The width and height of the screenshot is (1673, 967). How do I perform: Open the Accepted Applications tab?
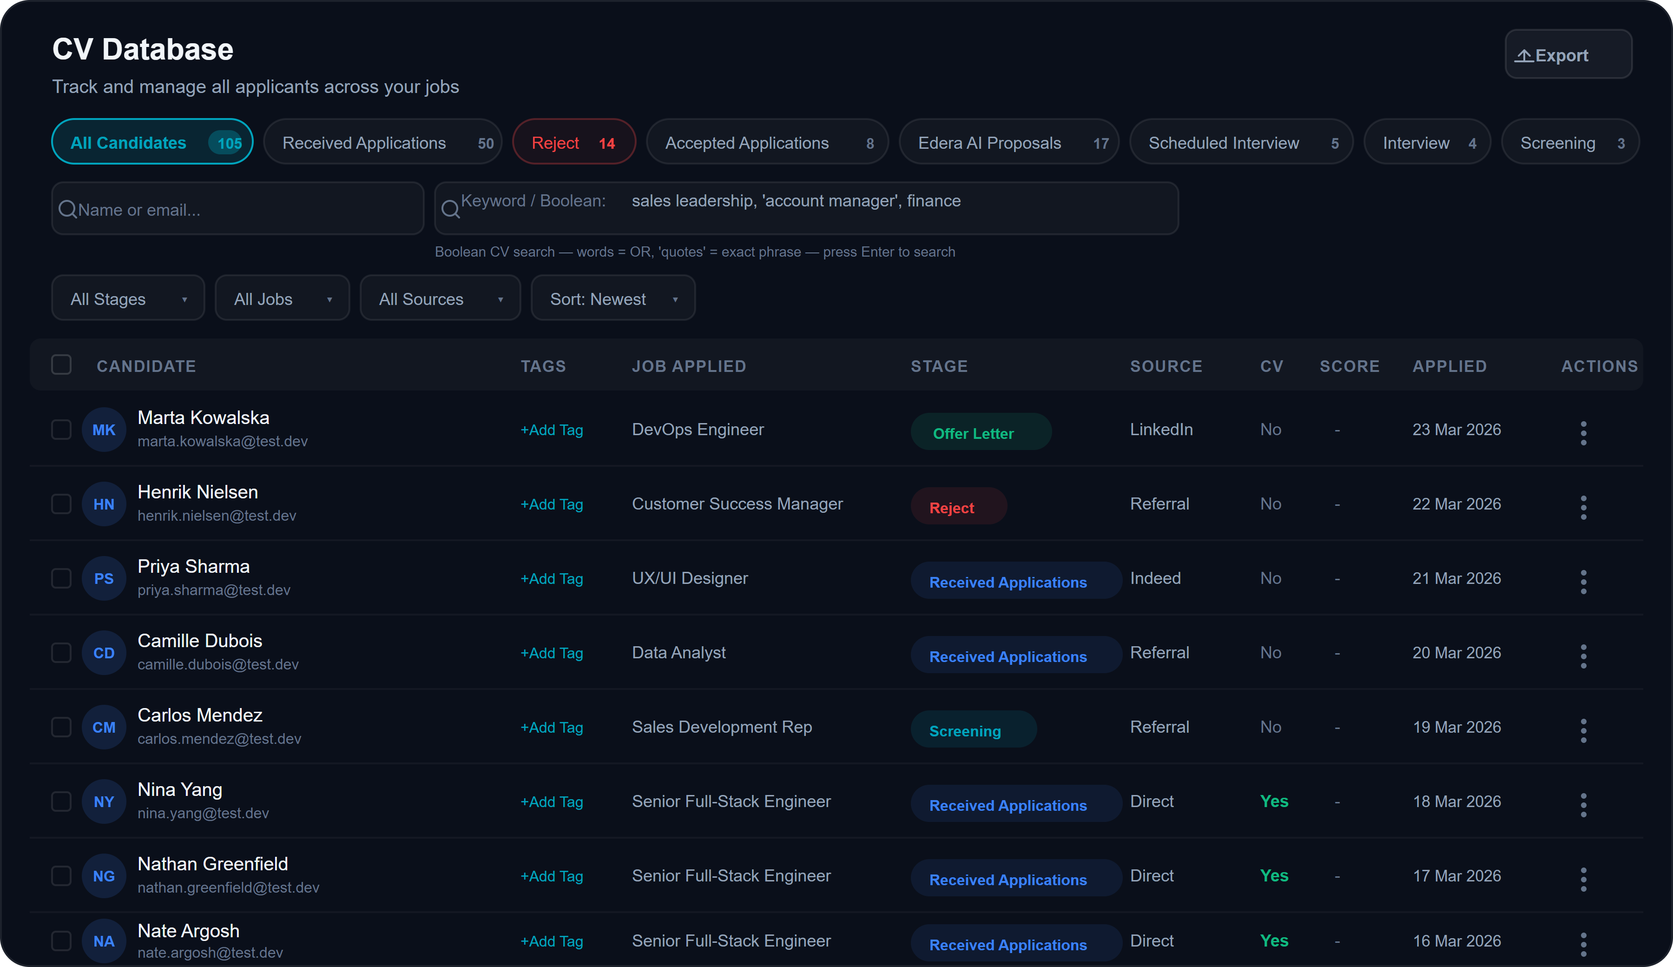767,142
